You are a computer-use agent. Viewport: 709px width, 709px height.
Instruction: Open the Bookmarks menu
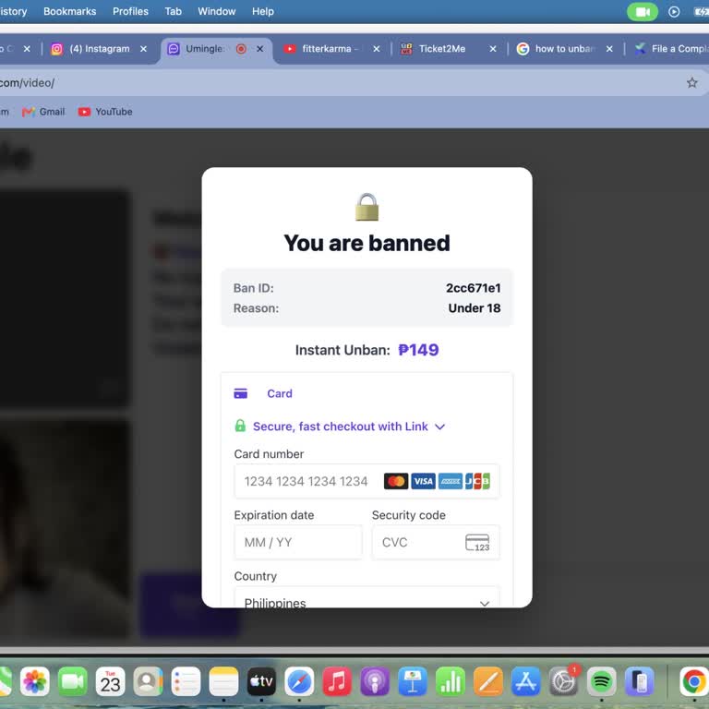coord(69,11)
